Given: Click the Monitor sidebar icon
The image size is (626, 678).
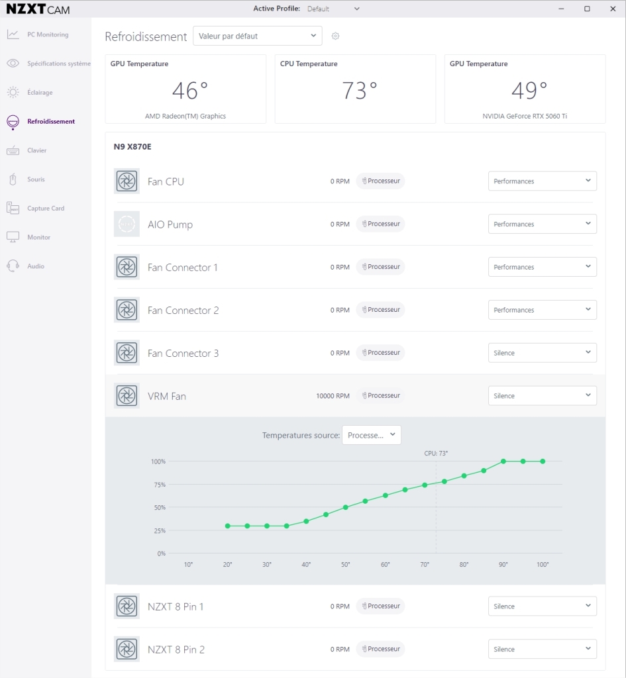Looking at the screenshot, I should pos(13,238).
